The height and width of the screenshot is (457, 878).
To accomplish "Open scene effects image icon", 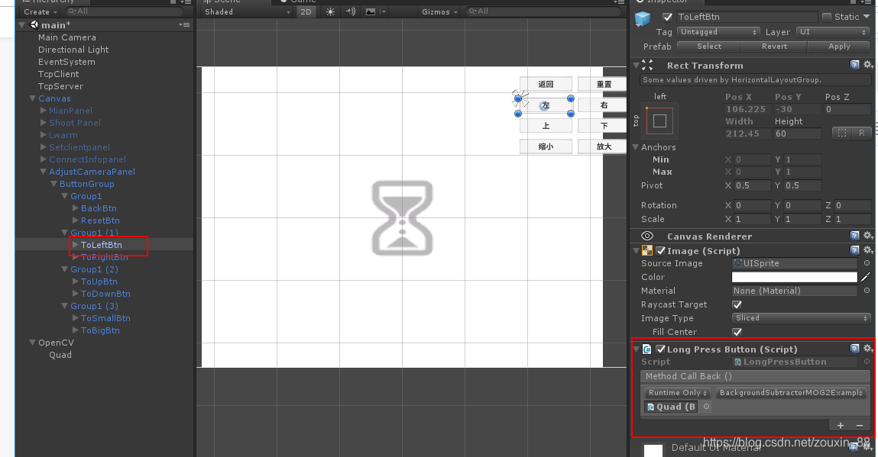I will pos(370,11).
